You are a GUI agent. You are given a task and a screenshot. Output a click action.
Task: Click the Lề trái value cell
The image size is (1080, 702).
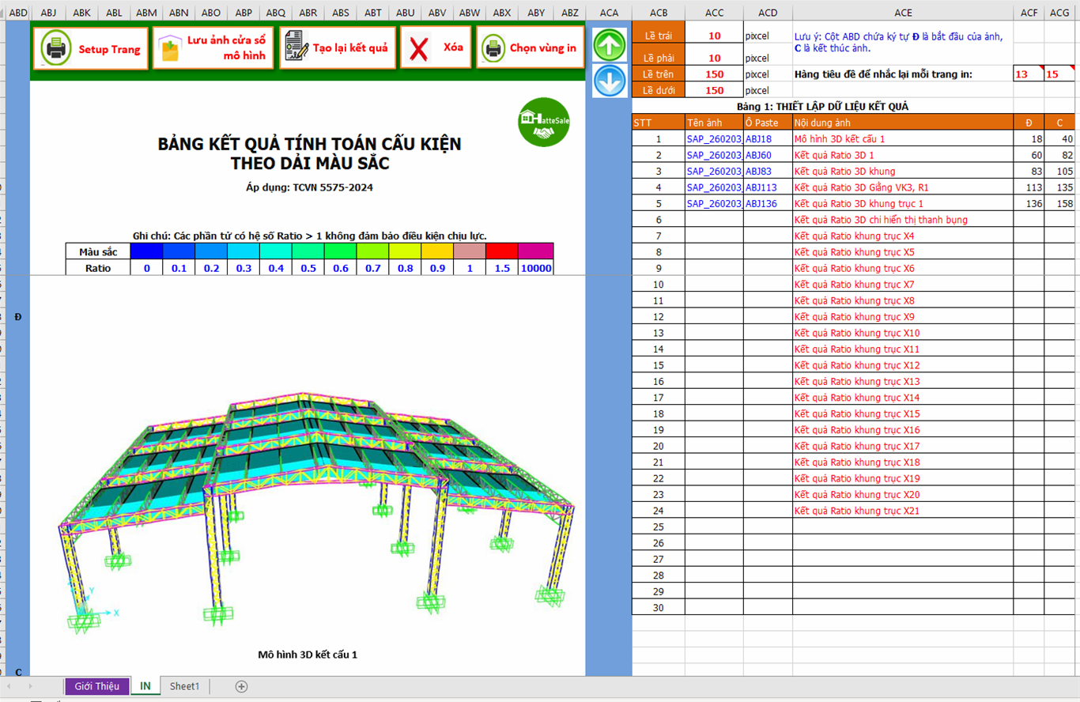point(714,36)
